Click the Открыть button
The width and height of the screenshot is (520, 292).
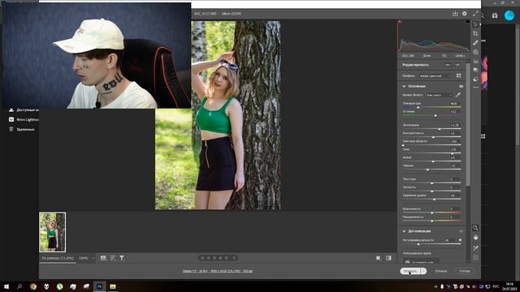(x=410, y=271)
